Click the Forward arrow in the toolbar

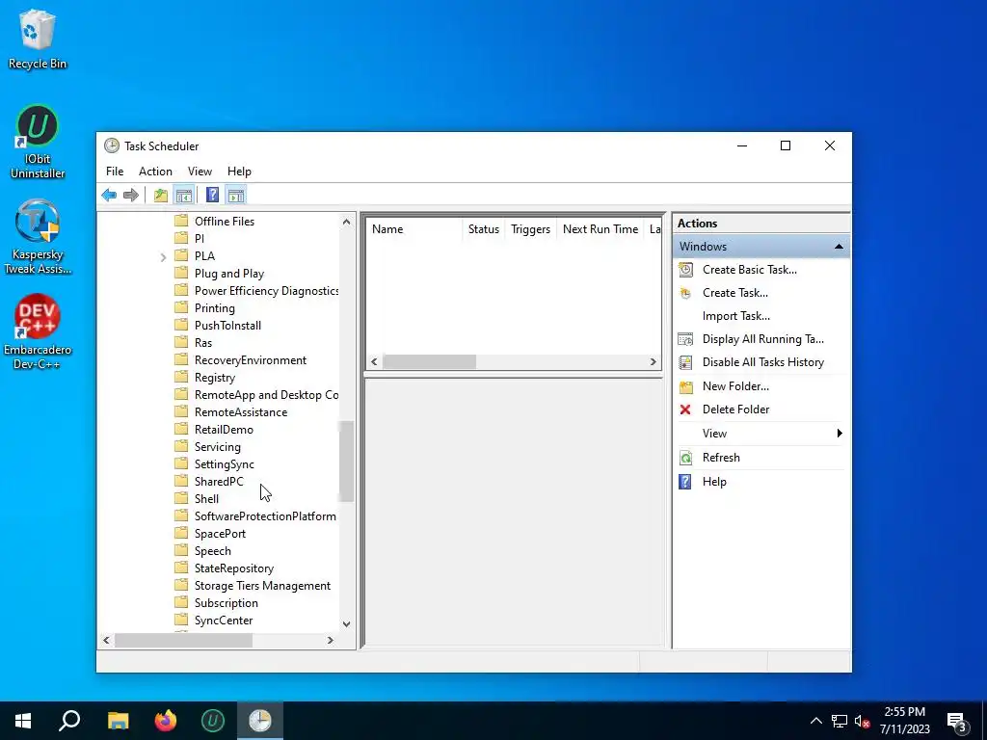131,195
